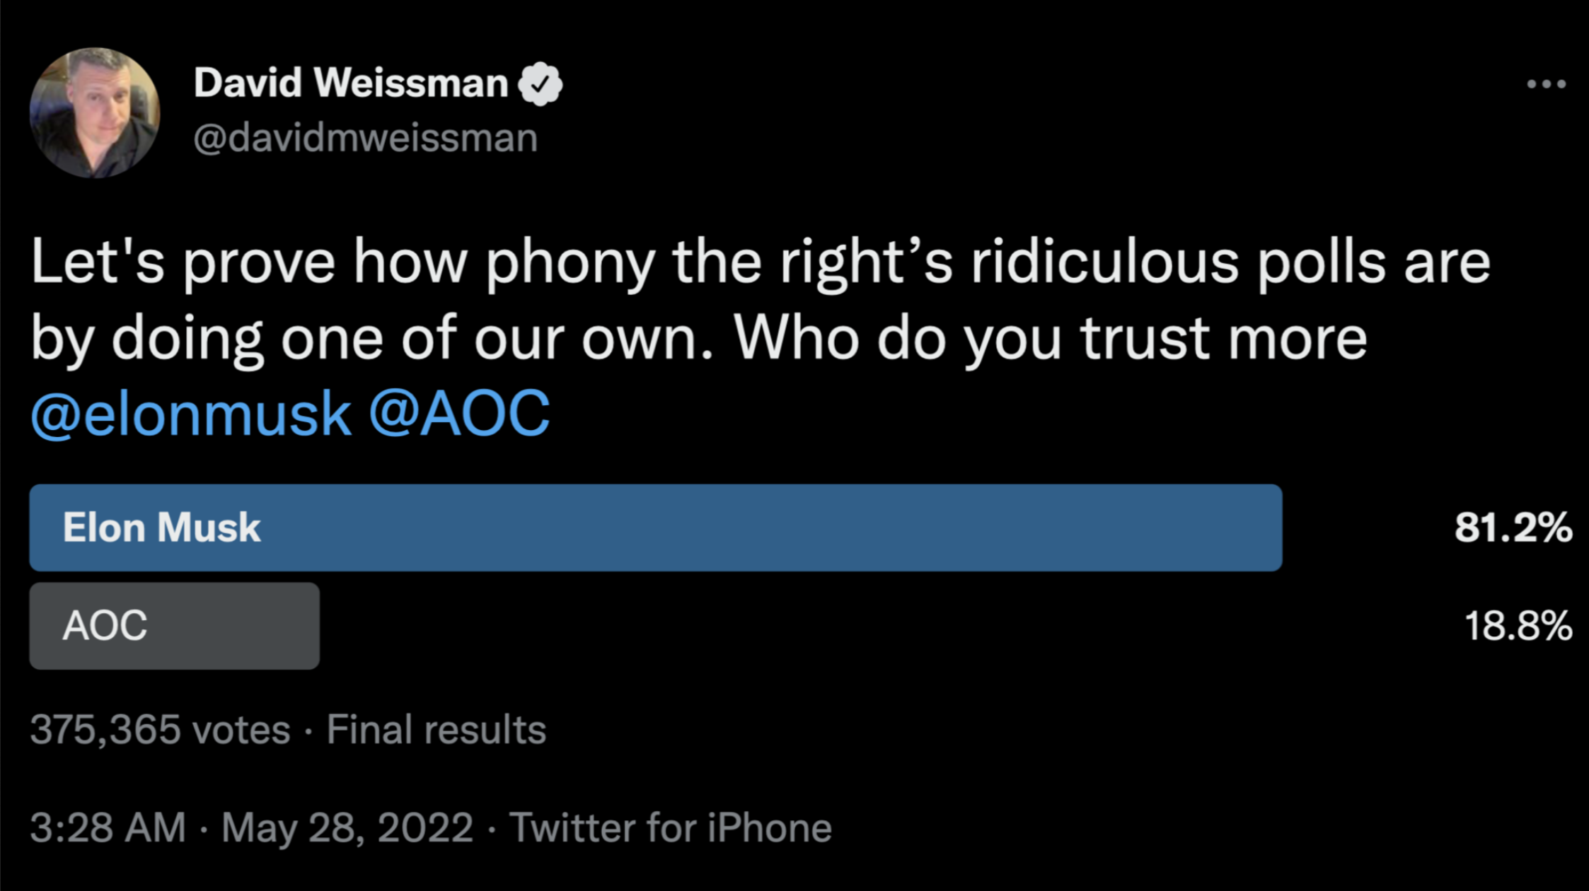Open David Weissman's profile picture
1589x891 pixels.
click(x=95, y=113)
